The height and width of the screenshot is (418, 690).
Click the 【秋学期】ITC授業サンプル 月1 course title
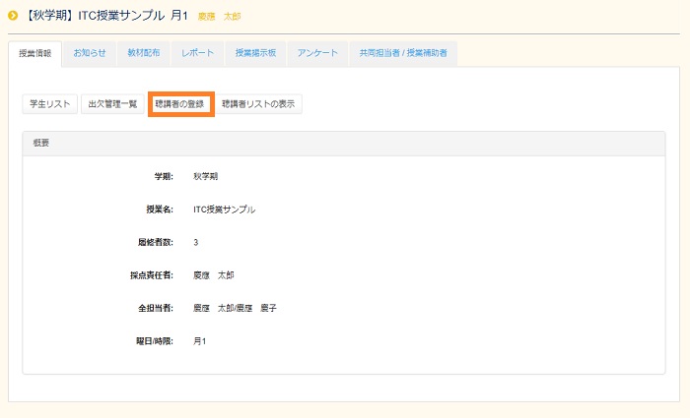(104, 16)
